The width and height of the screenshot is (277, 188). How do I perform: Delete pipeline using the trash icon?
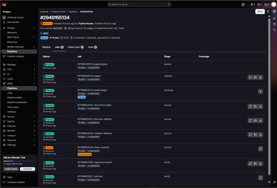268,11
